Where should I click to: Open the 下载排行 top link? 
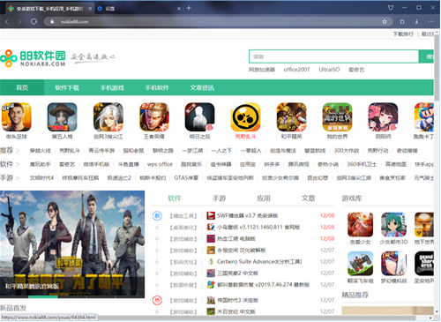pos(403,34)
